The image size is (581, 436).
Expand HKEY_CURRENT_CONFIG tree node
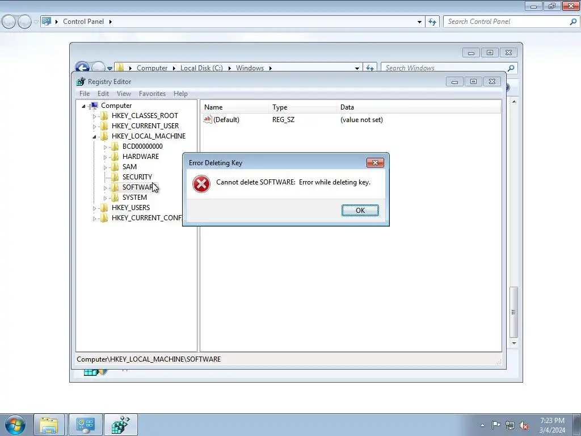(x=94, y=219)
